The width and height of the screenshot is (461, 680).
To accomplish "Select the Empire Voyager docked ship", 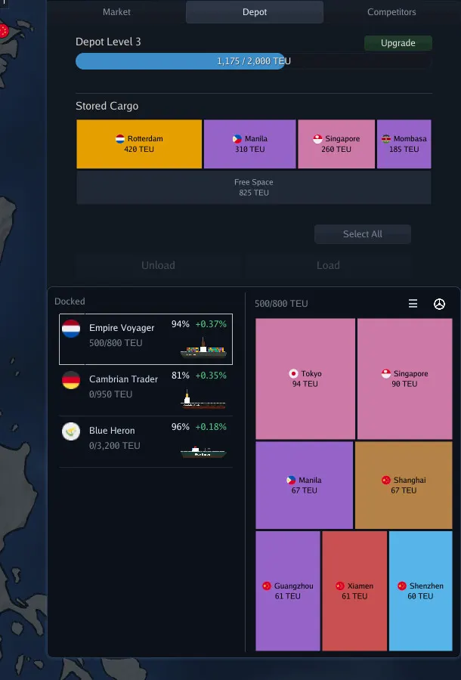I will (146, 339).
